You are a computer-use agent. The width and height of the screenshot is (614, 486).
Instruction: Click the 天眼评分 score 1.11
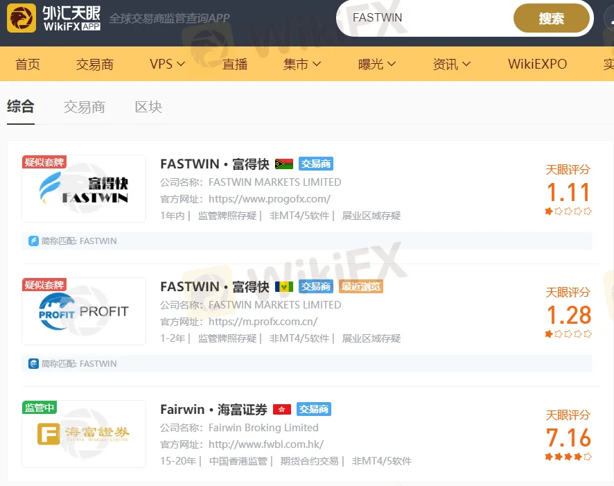point(568,192)
